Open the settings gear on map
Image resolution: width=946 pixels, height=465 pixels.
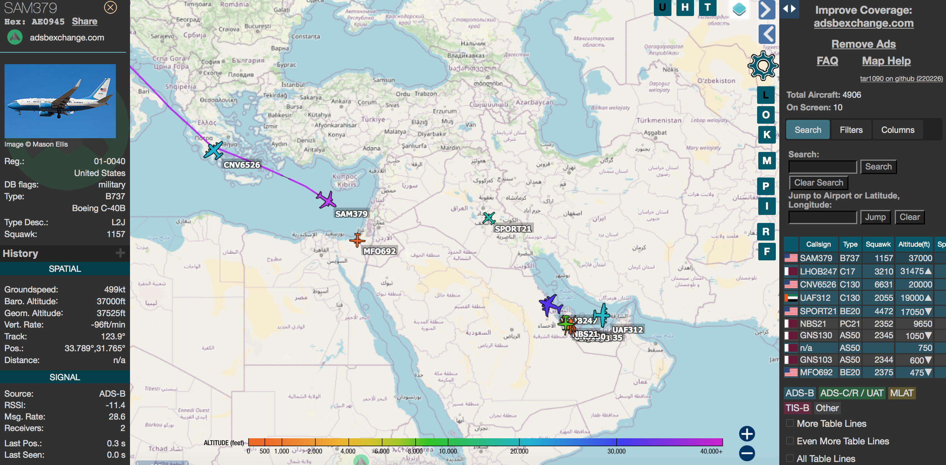coord(763,66)
